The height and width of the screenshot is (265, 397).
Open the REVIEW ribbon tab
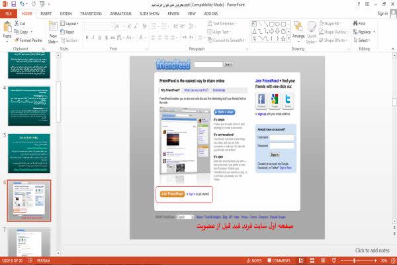pyautogui.click(x=173, y=14)
